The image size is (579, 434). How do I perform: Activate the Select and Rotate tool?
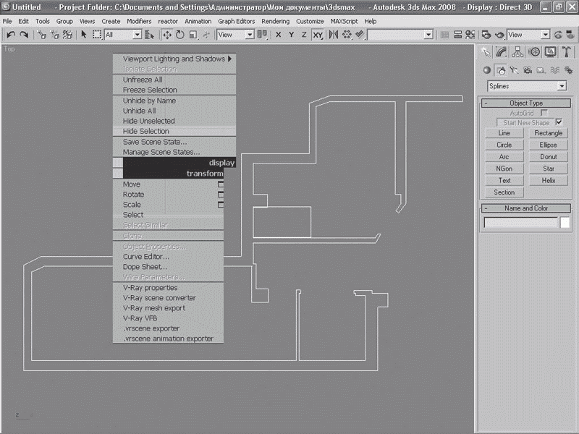click(179, 35)
